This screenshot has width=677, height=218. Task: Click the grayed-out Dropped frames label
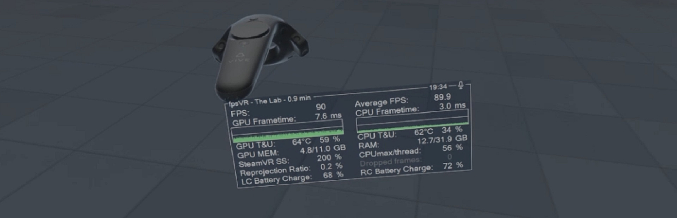click(390, 162)
